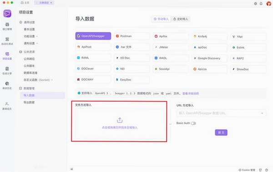Switch to 定时导入 tab
Screen dimensions: 273x172
point(181,19)
